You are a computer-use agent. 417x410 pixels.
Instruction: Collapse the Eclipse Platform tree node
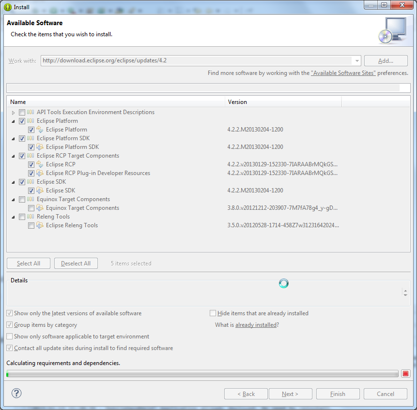pyautogui.click(x=13, y=121)
